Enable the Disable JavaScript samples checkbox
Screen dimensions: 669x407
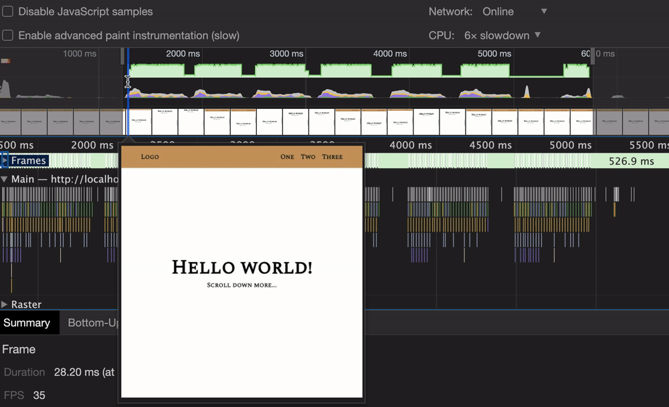(x=8, y=12)
